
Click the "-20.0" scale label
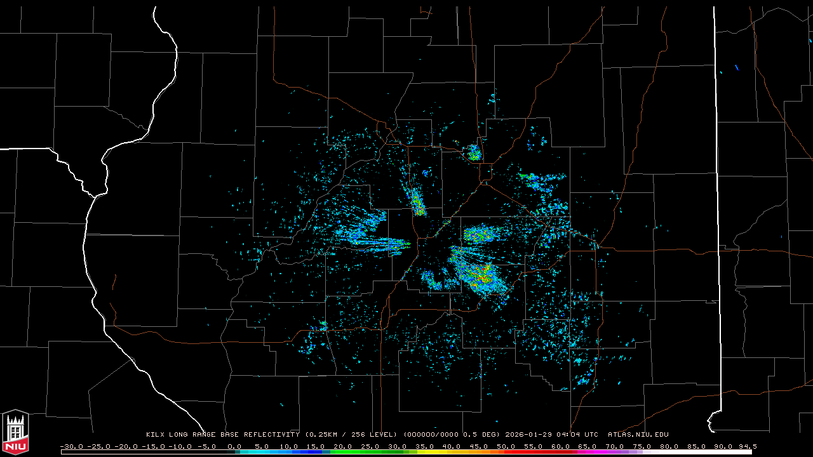point(125,446)
